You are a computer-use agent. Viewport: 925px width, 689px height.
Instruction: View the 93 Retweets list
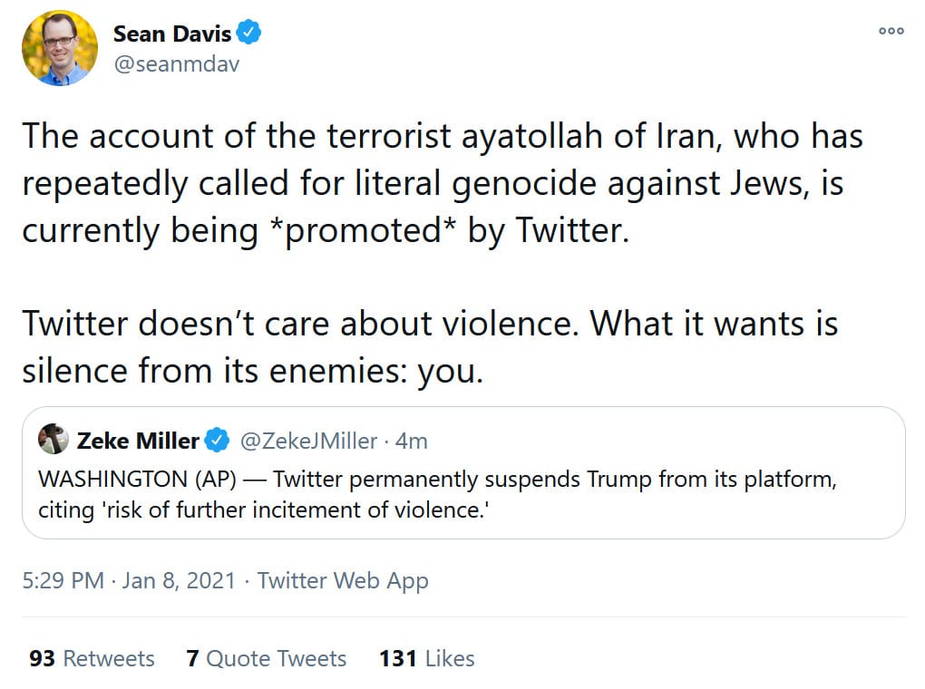pyautogui.click(x=92, y=658)
